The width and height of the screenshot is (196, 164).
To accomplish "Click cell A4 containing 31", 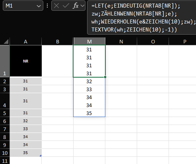I will [26, 101].
